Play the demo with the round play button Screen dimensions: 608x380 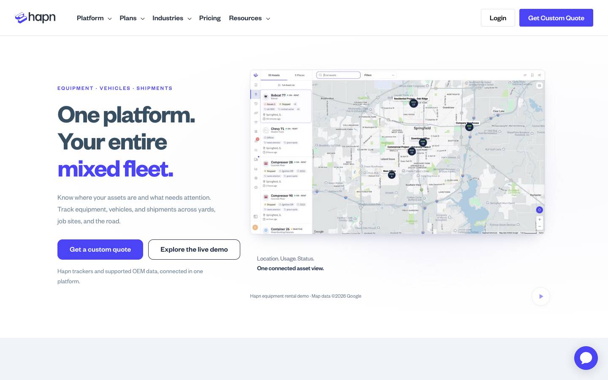point(541,296)
